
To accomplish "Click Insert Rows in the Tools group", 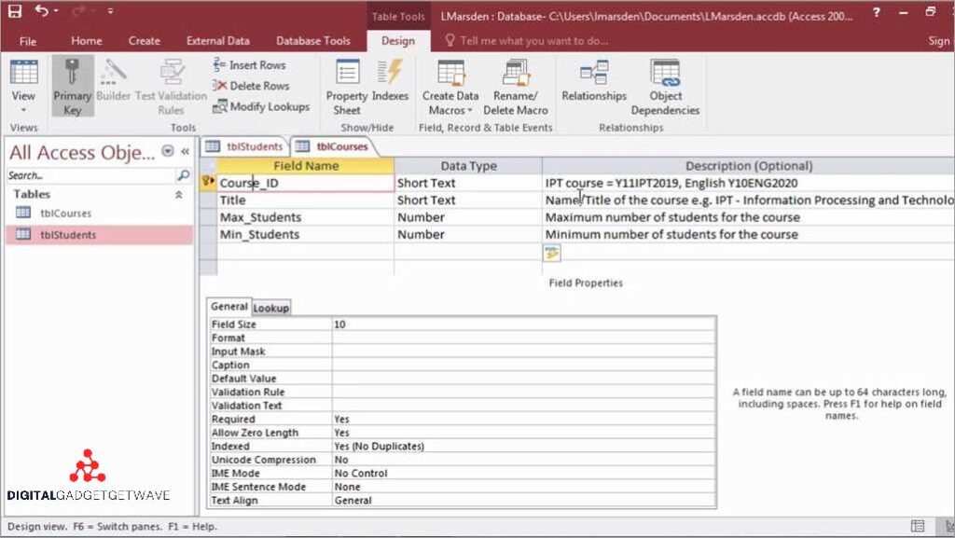I will click(249, 65).
